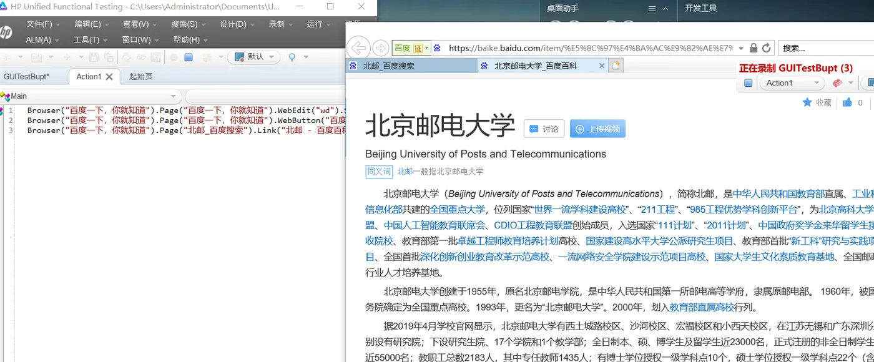
Task: Click the eye-shaped view icon in UFT toolbar
Action: [141, 57]
